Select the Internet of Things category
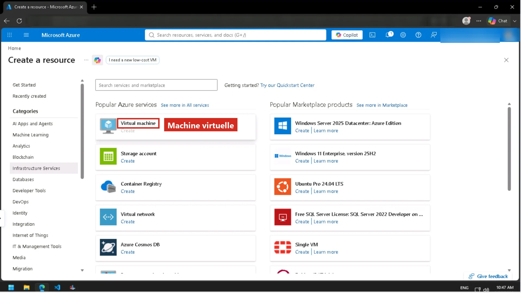This screenshot has width=521, height=293. click(30, 235)
